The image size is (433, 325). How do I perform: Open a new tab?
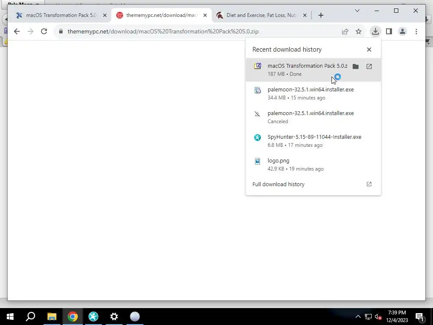321,16
